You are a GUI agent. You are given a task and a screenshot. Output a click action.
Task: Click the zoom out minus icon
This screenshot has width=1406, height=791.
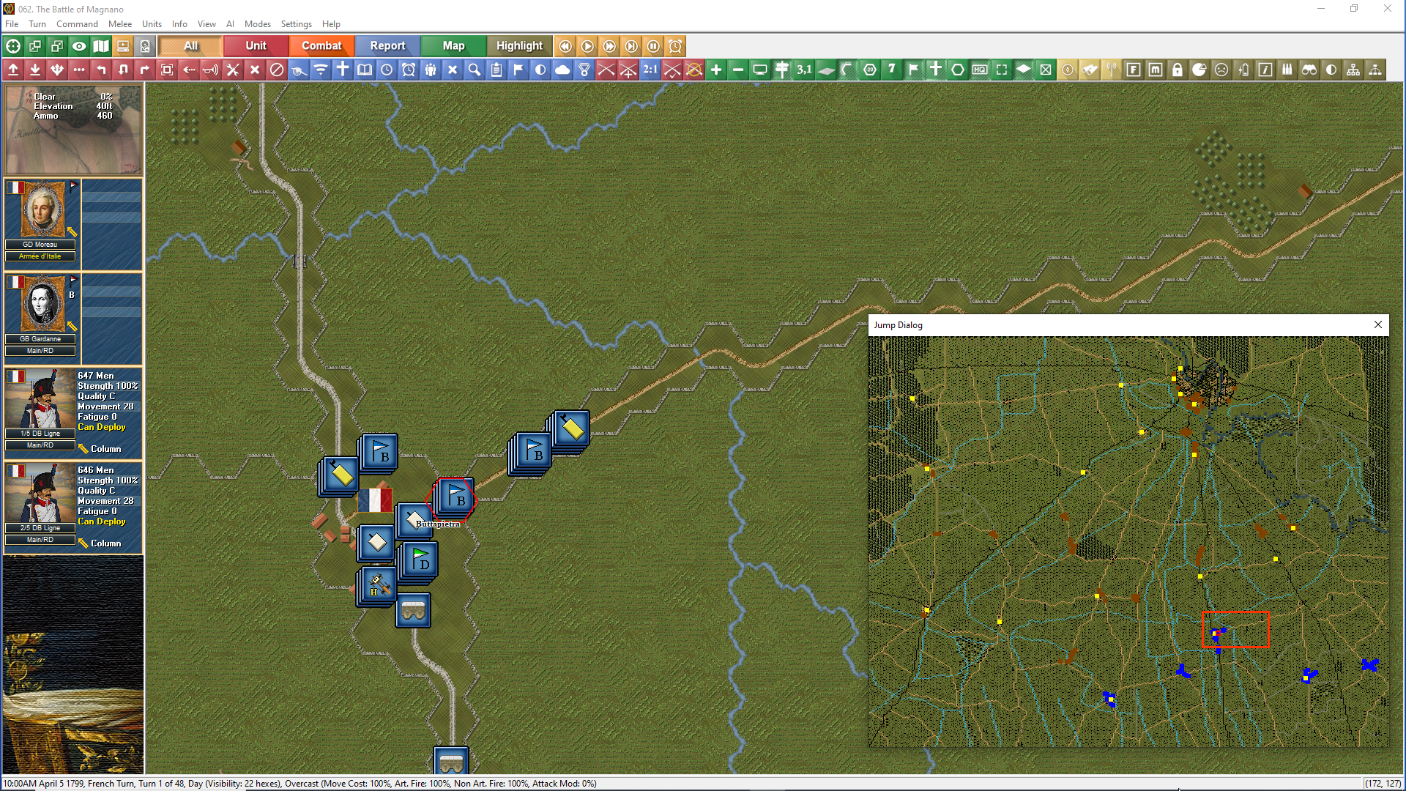click(738, 70)
